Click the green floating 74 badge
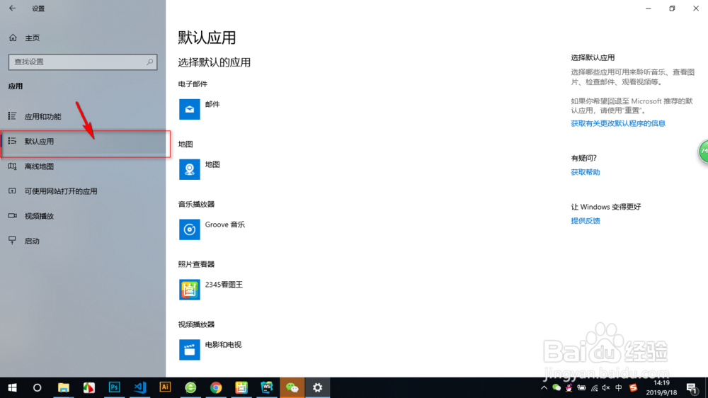Image resolution: width=708 pixels, height=398 pixels. [704, 152]
